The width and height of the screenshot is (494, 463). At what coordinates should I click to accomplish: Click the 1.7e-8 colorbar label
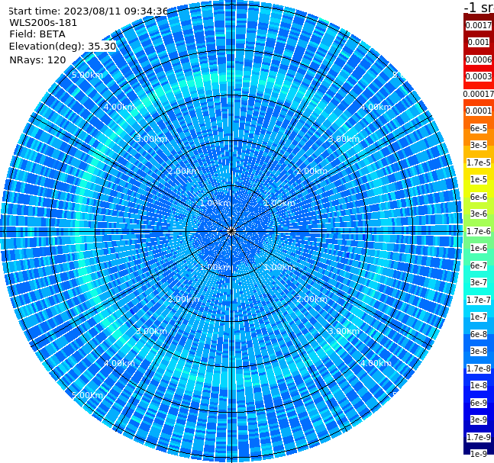click(479, 368)
